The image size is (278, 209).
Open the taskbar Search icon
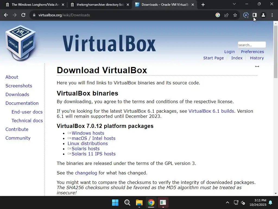click(x=127, y=202)
